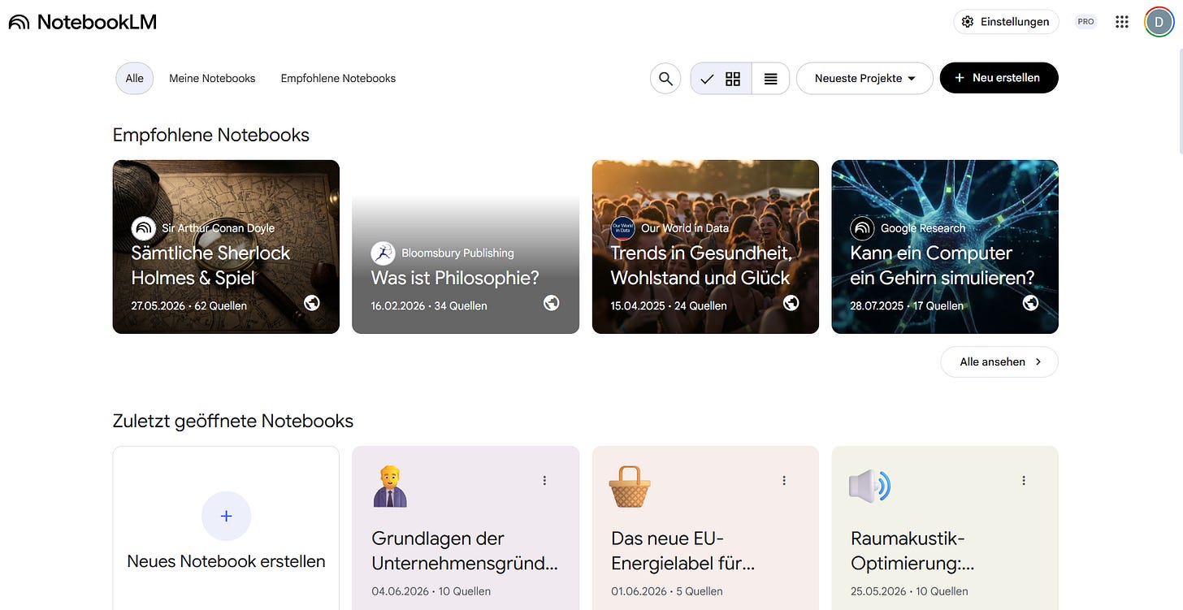Click Zuletzt geöffnete Notebooks heading

click(233, 421)
